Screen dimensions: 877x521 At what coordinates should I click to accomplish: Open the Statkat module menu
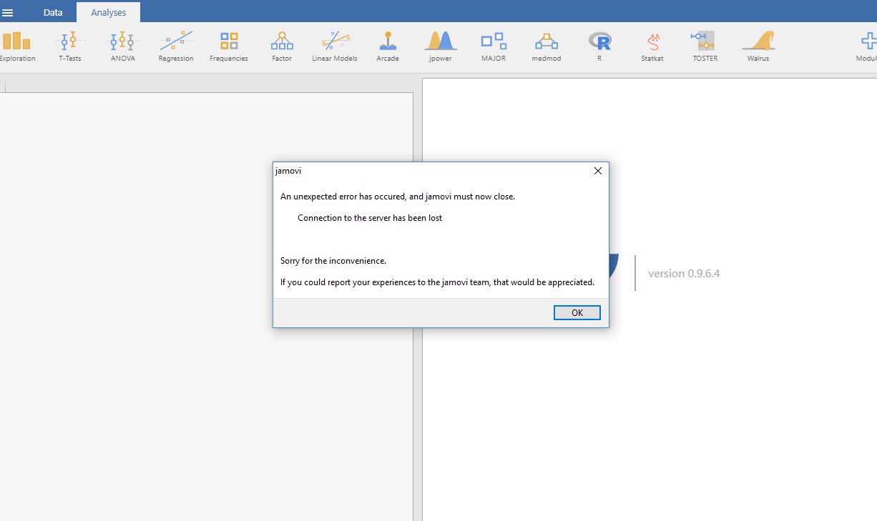pyautogui.click(x=652, y=46)
